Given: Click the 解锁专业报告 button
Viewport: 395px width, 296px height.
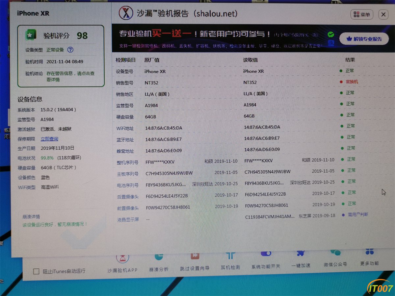Looking at the screenshot, I should pyautogui.click(x=364, y=39).
